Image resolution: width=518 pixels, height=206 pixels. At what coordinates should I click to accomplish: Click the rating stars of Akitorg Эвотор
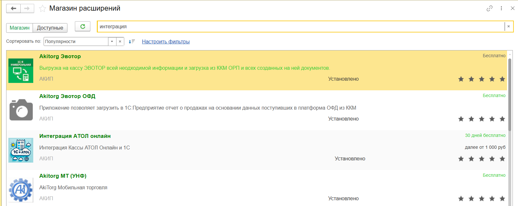[482, 79]
